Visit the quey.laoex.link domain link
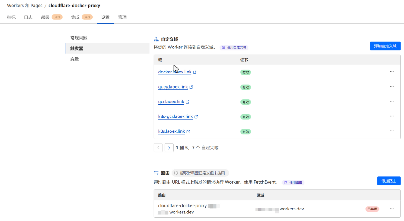This screenshot has height=221, width=404. 173,87
